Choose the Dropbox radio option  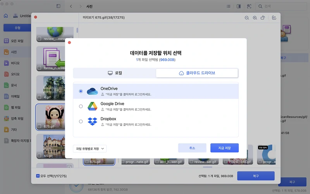click(x=81, y=121)
